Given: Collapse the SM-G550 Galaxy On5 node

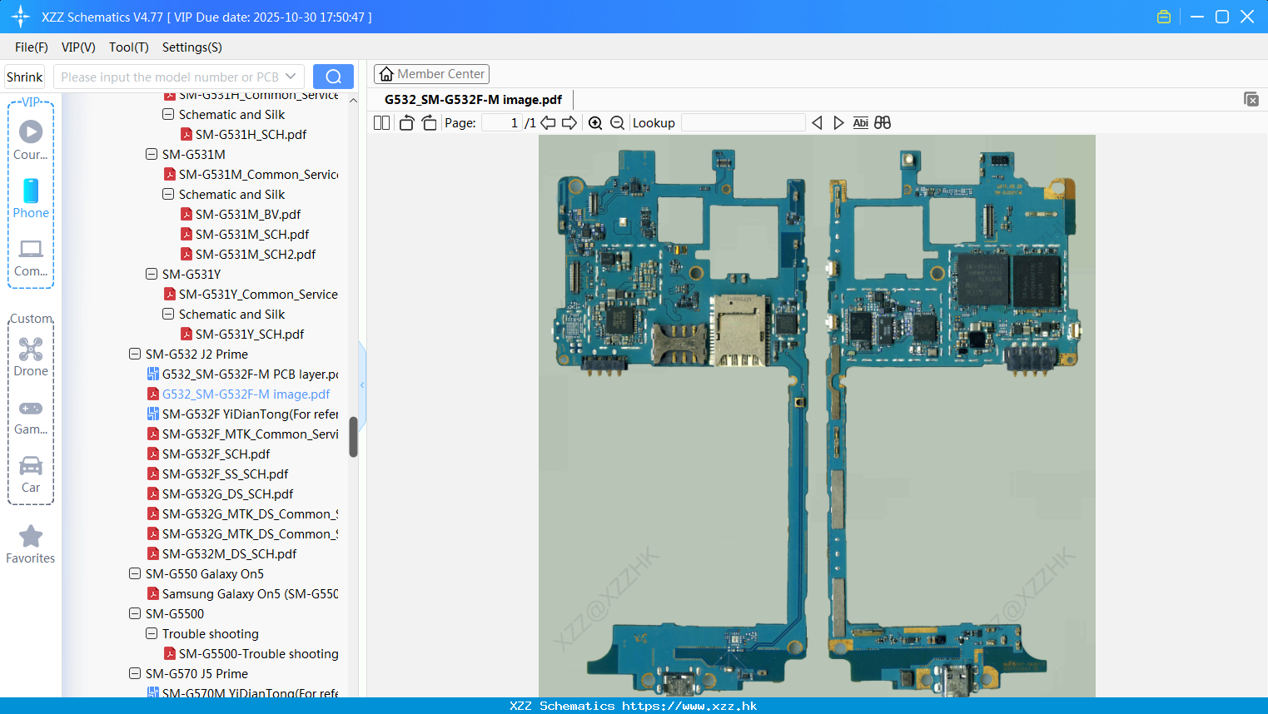Looking at the screenshot, I should point(135,574).
